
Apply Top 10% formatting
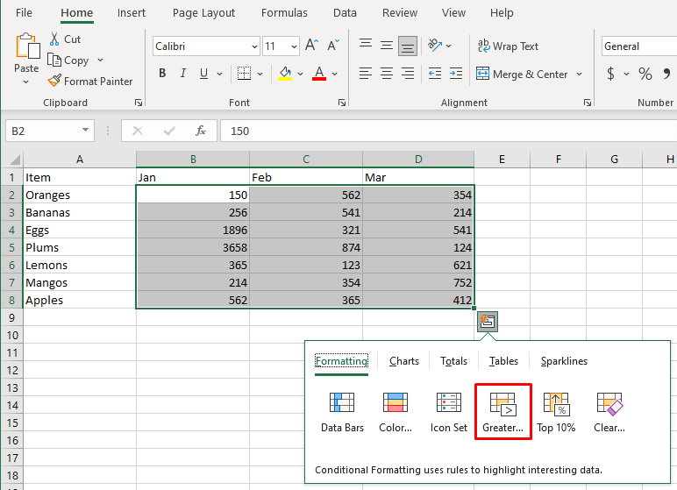pos(556,412)
